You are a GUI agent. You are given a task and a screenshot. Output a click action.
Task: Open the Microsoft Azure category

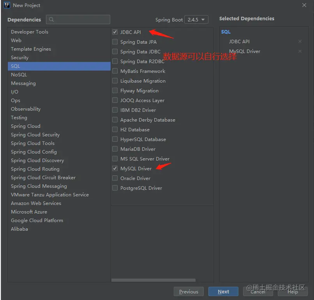(59, 212)
